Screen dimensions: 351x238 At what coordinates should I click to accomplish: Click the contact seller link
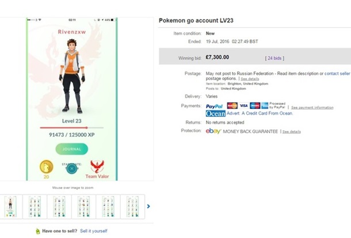[337, 74]
